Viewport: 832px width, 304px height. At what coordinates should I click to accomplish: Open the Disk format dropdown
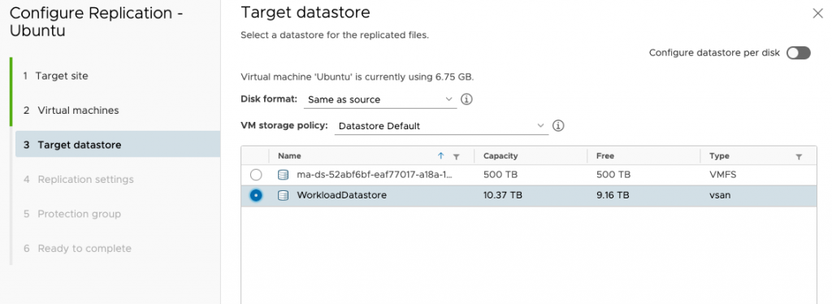(x=380, y=99)
